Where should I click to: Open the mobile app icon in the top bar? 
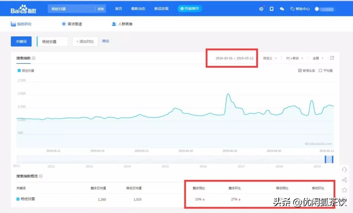272,9
